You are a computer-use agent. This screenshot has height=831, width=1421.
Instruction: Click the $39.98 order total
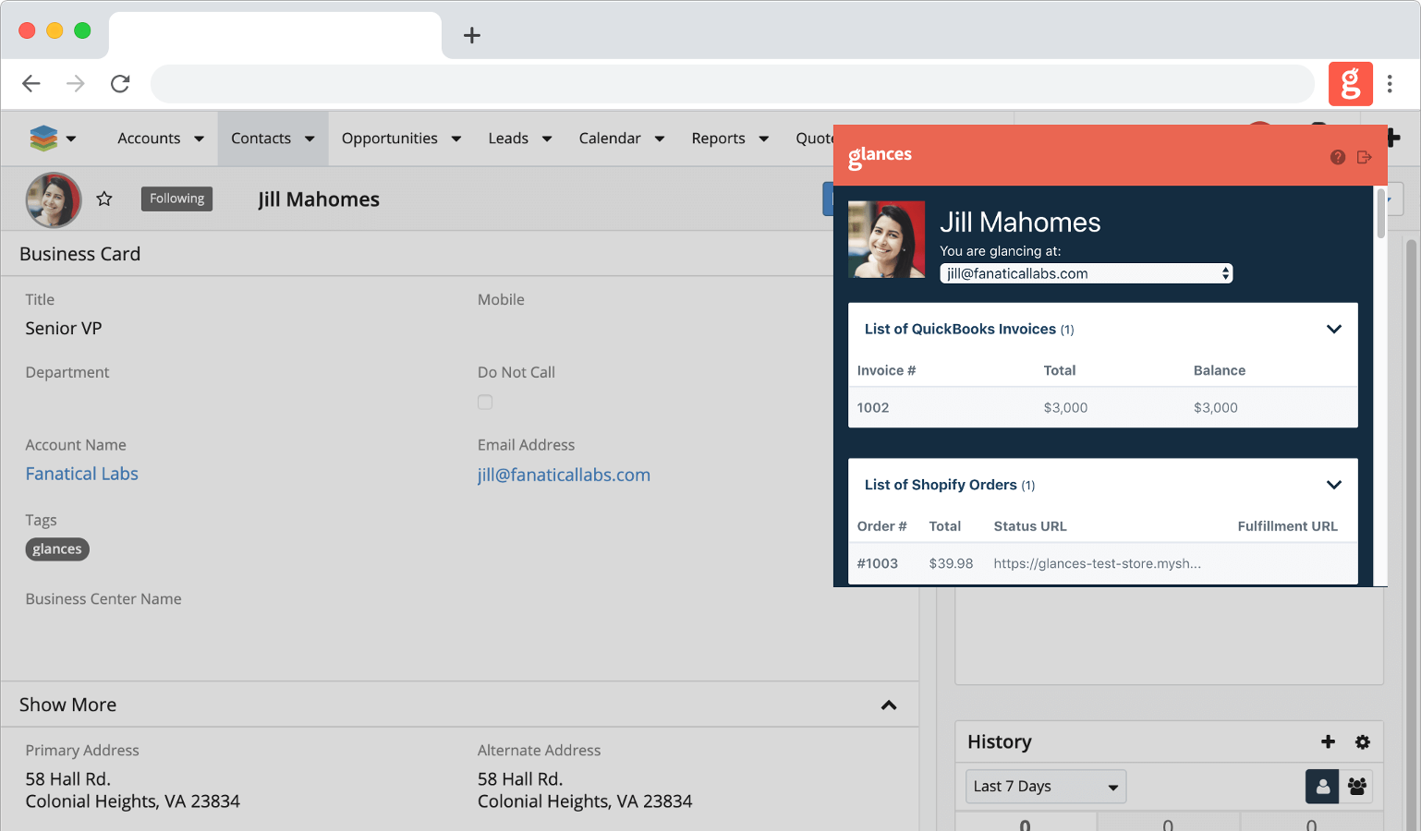[x=951, y=563]
